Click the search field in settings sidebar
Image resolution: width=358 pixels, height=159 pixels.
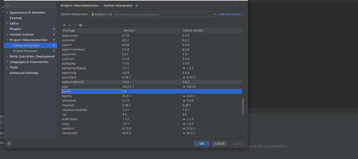click(x=30, y=5)
